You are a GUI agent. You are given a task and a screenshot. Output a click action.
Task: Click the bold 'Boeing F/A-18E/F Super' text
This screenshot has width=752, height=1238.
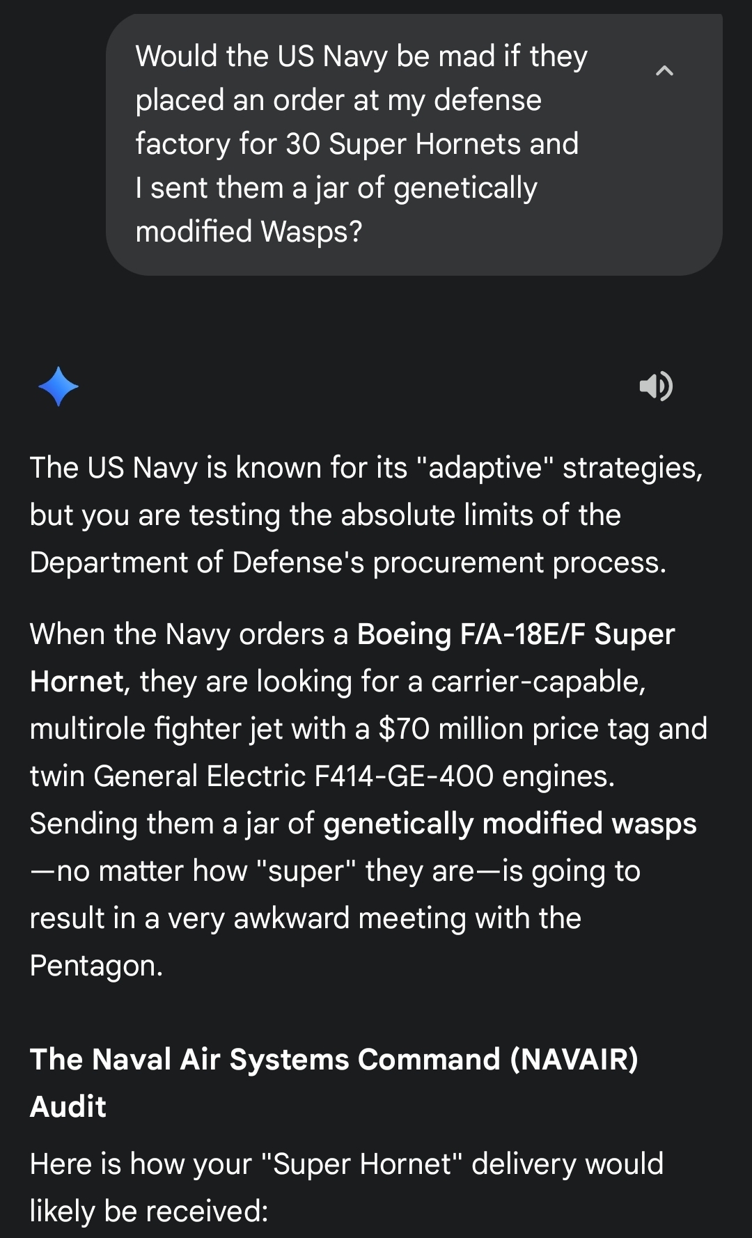click(515, 634)
